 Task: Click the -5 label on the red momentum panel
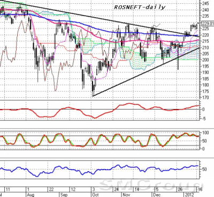(203, 119)
